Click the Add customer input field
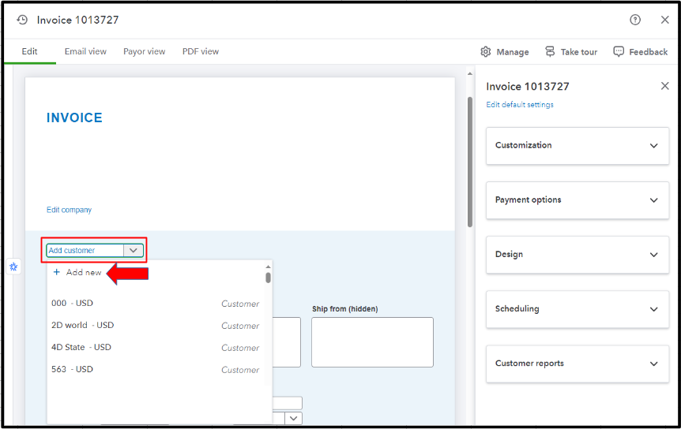The width and height of the screenshot is (681, 429). 85,250
